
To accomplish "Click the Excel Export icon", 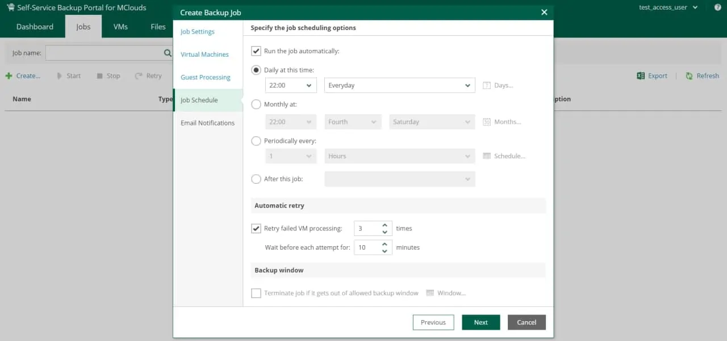I will point(641,76).
